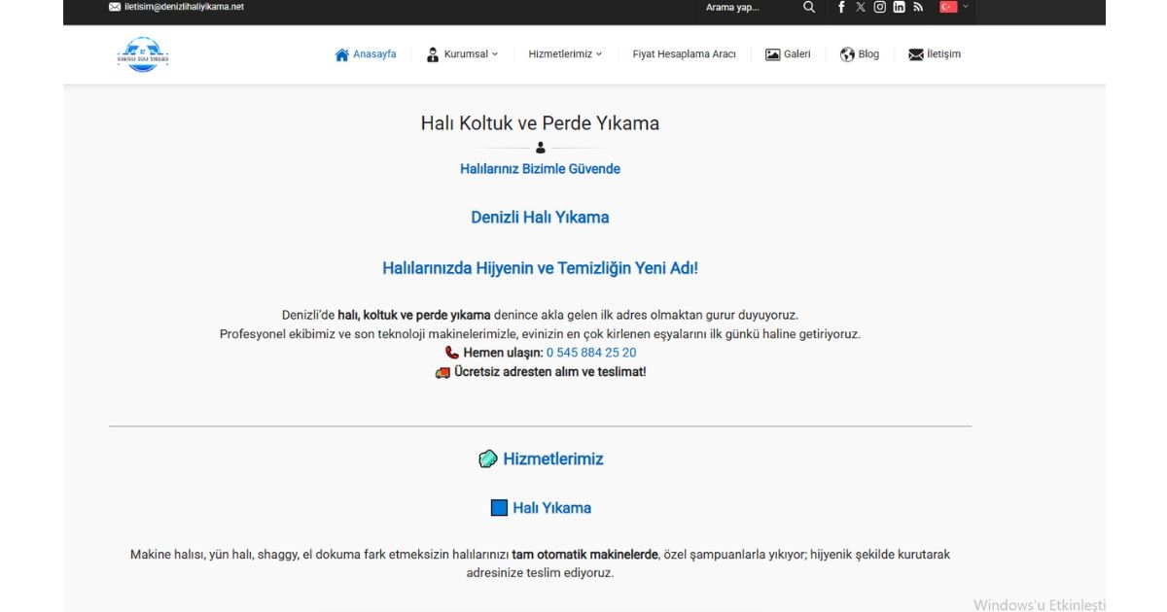Click the site logo in header
The height and width of the screenshot is (612, 1167).
click(143, 54)
